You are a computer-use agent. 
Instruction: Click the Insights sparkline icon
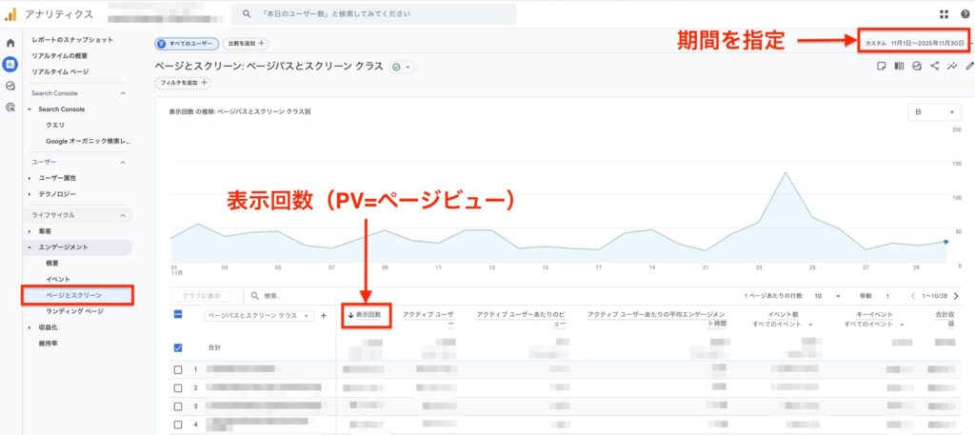(x=952, y=67)
